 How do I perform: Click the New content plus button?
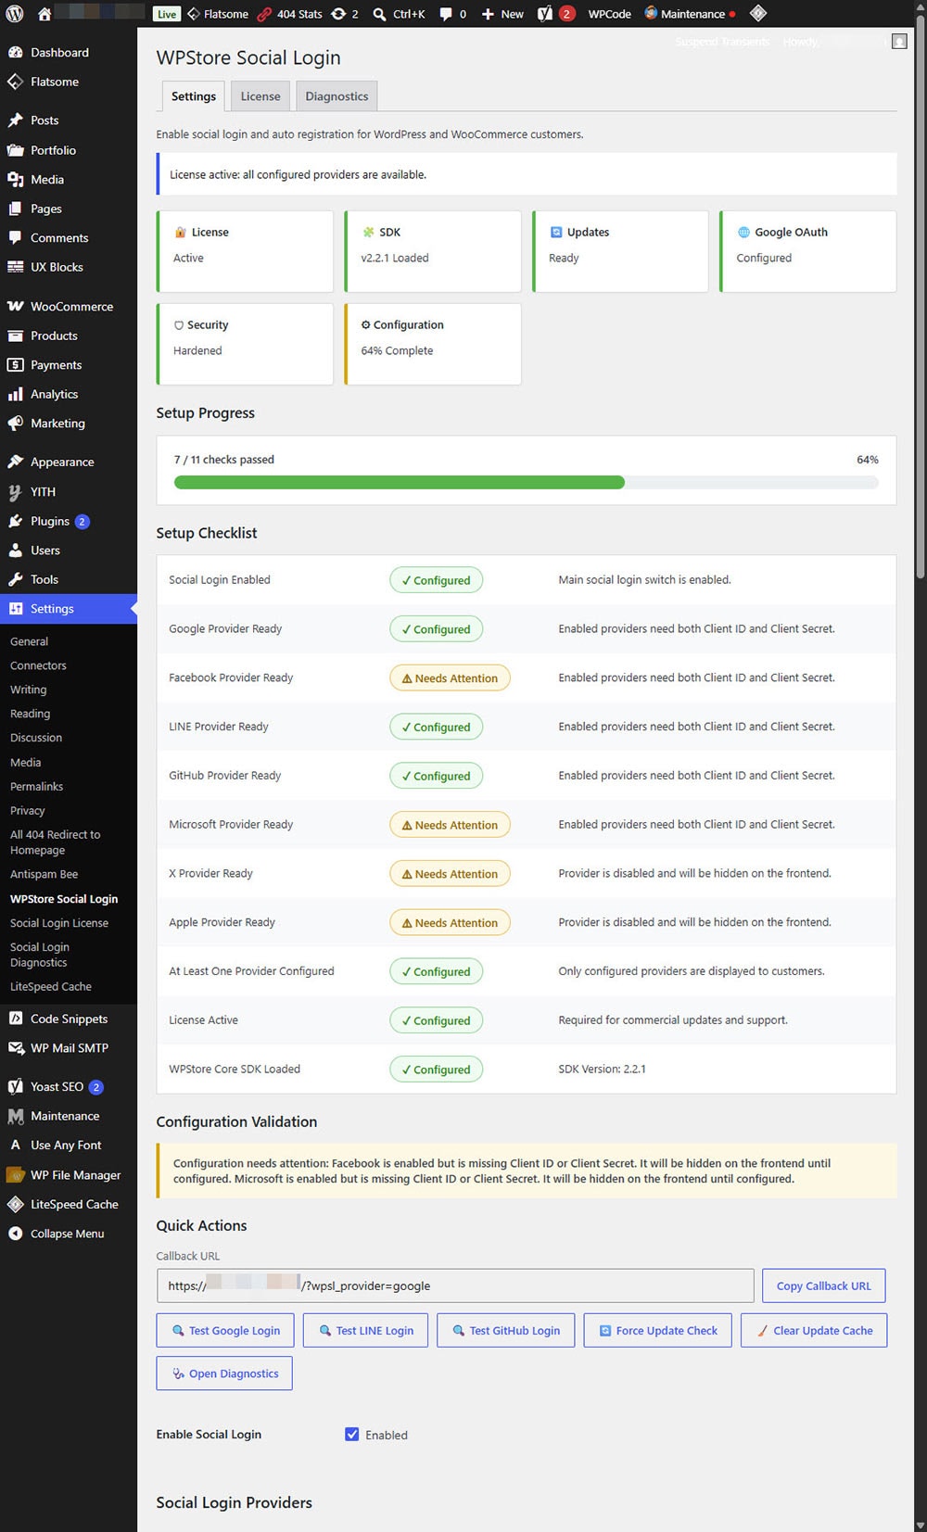tap(502, 14)
